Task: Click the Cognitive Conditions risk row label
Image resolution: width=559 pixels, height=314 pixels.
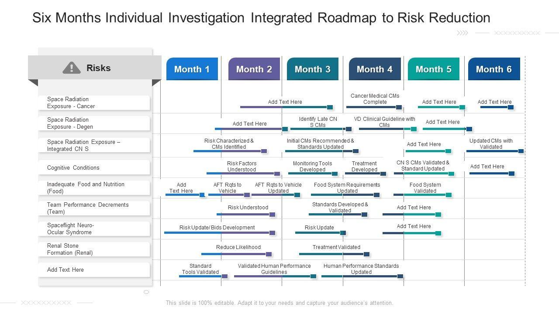Action: click(x=73, y=167)
